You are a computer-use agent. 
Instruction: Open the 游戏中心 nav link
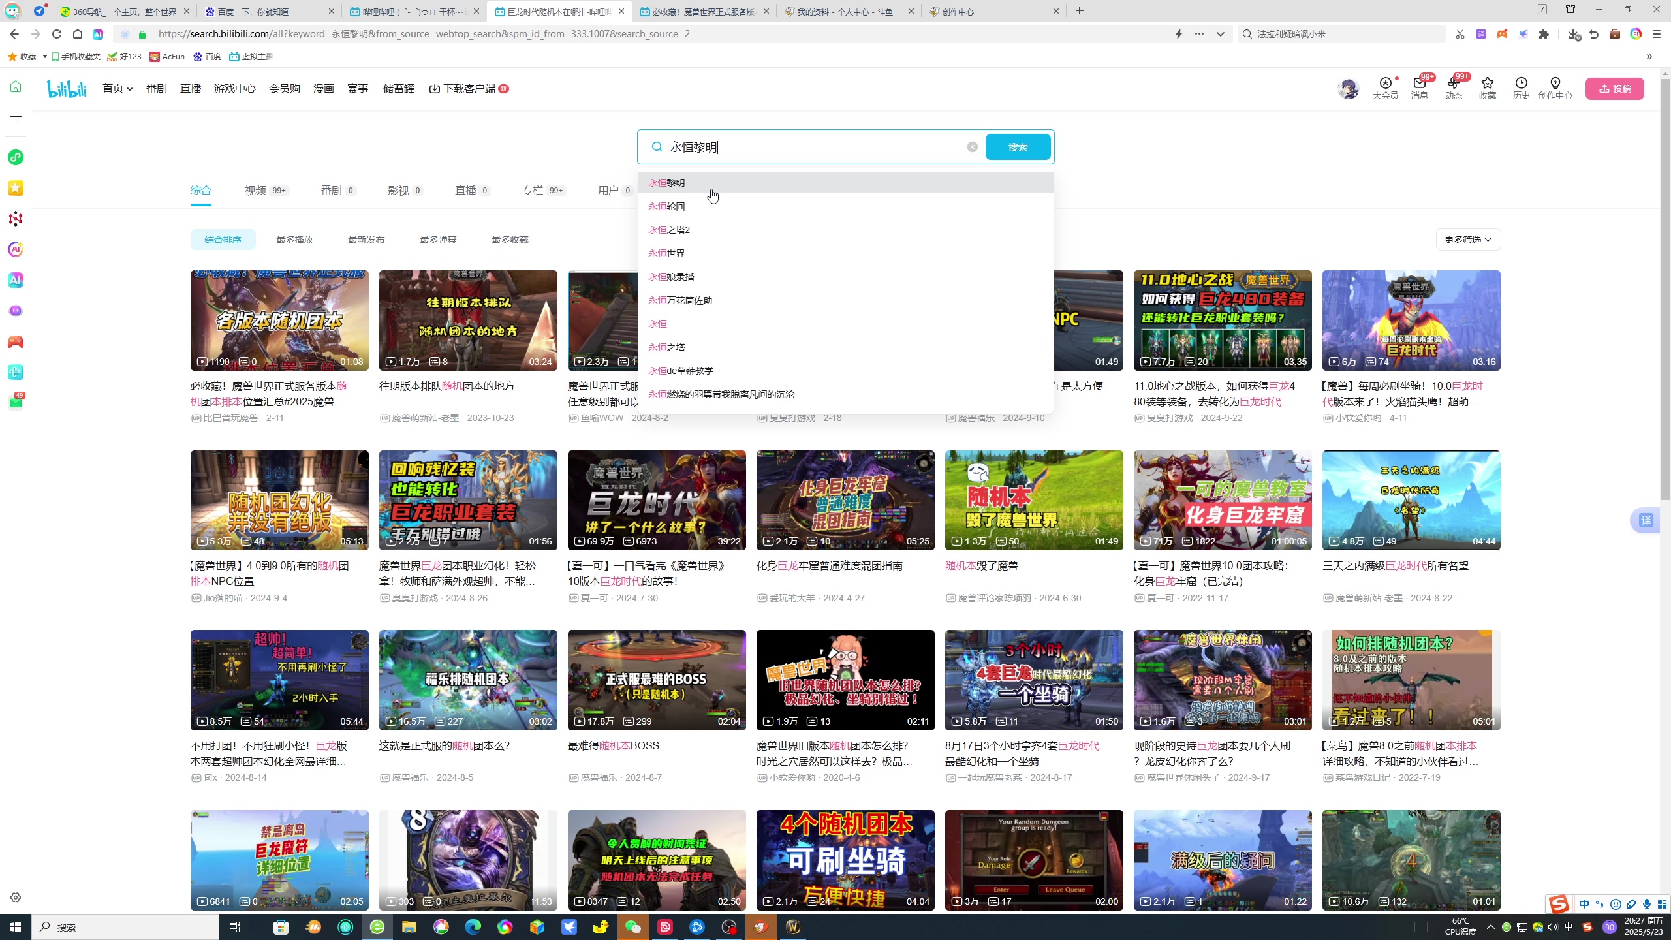point(234,88)
